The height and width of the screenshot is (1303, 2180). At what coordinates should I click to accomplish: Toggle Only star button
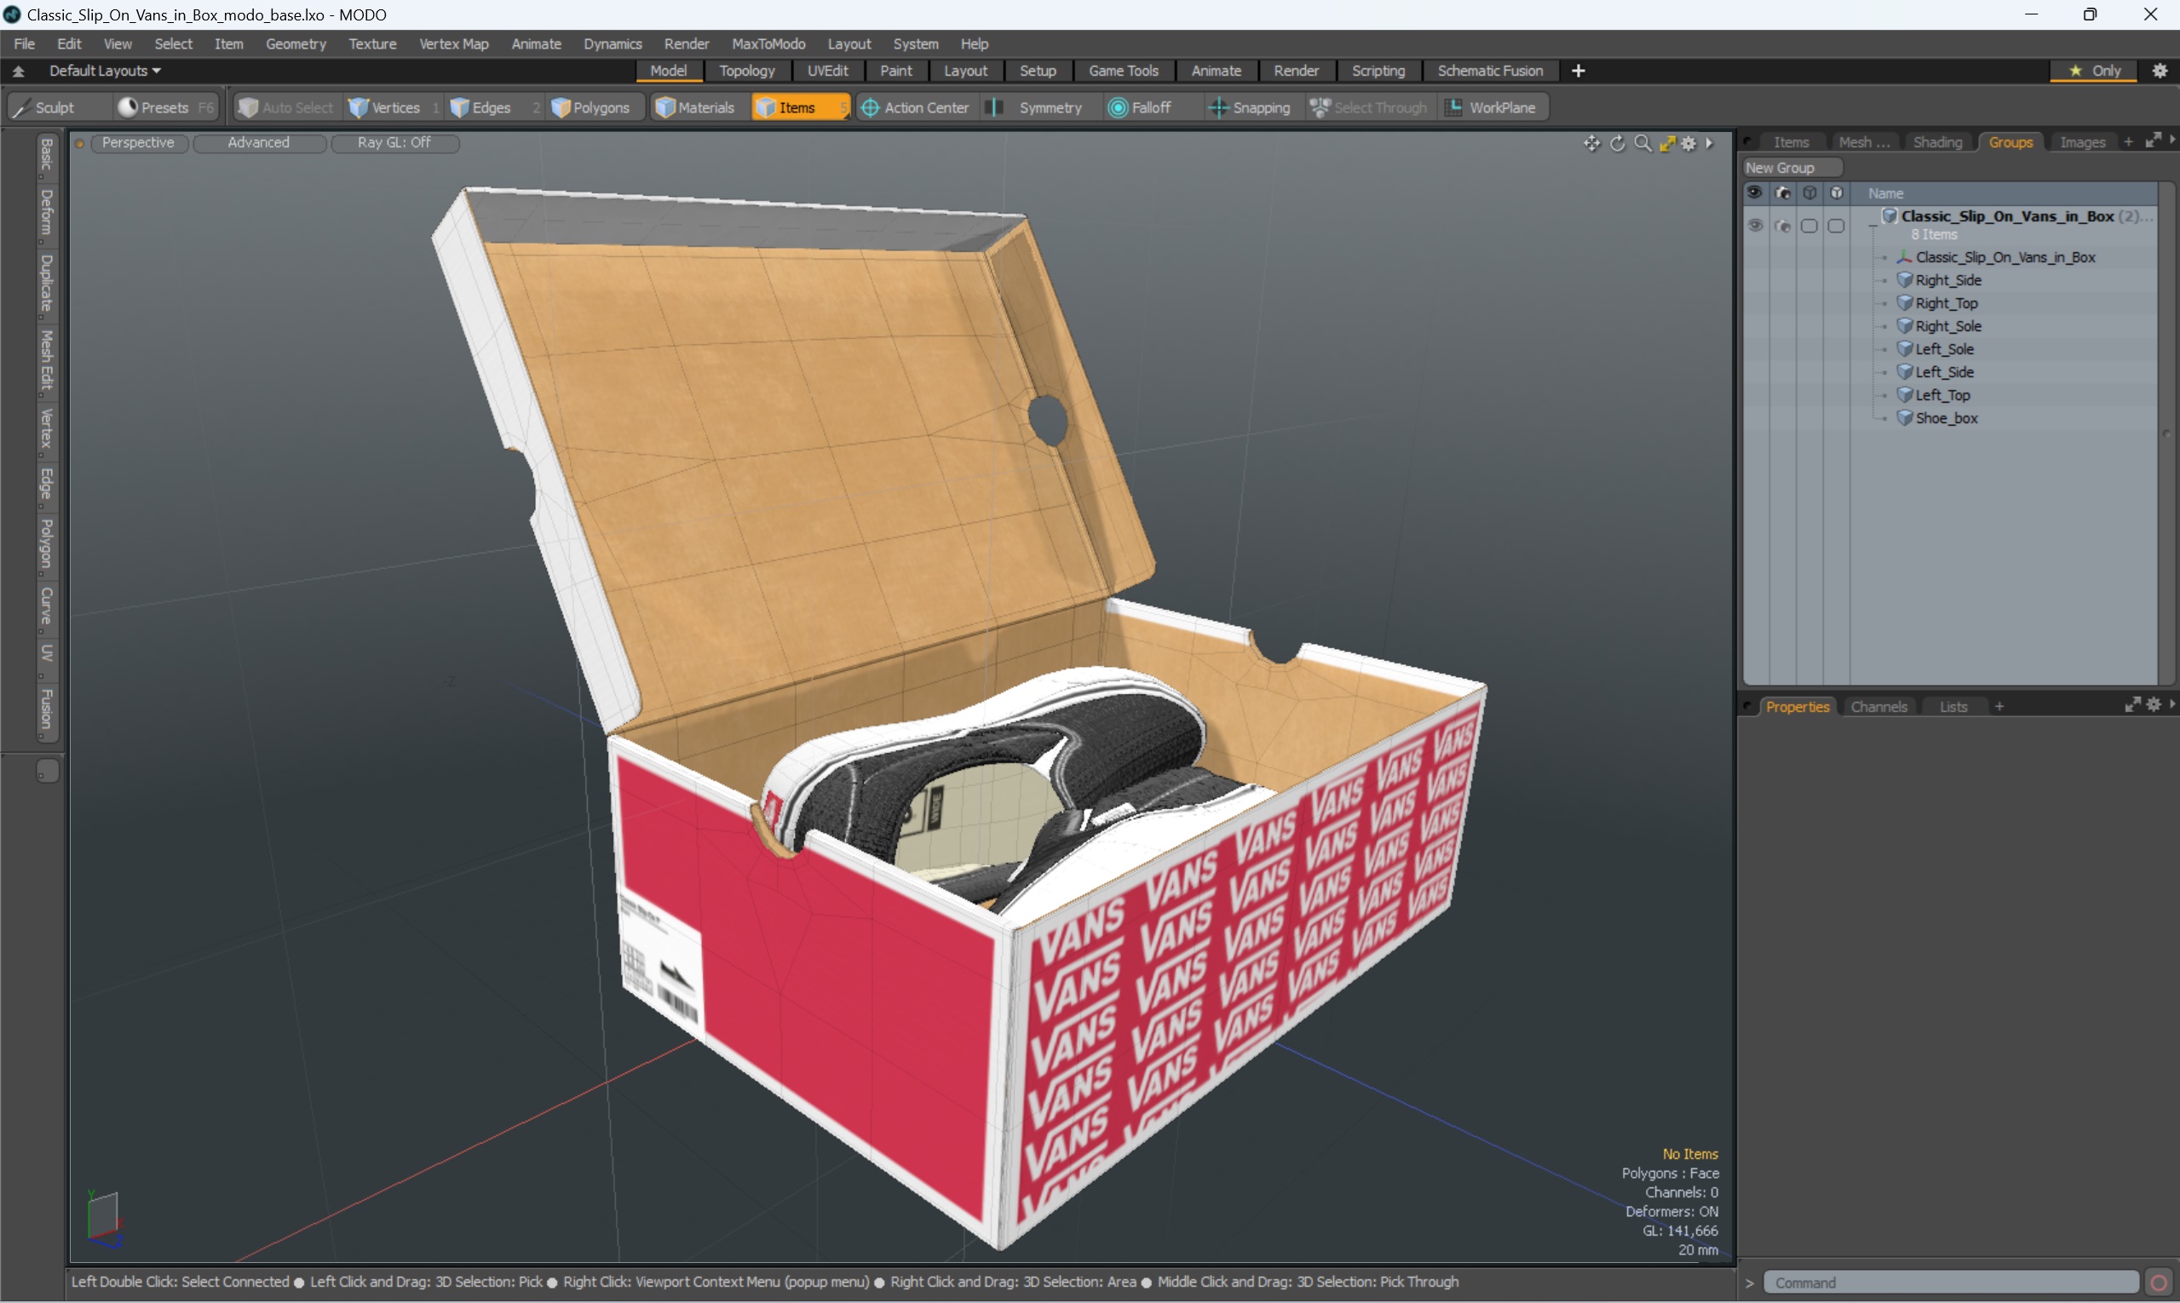pos(2095,70)
